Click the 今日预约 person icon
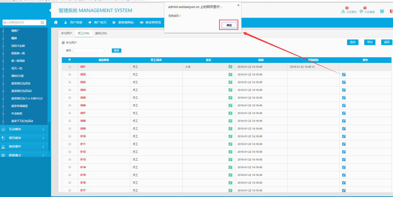 (343, 11)
